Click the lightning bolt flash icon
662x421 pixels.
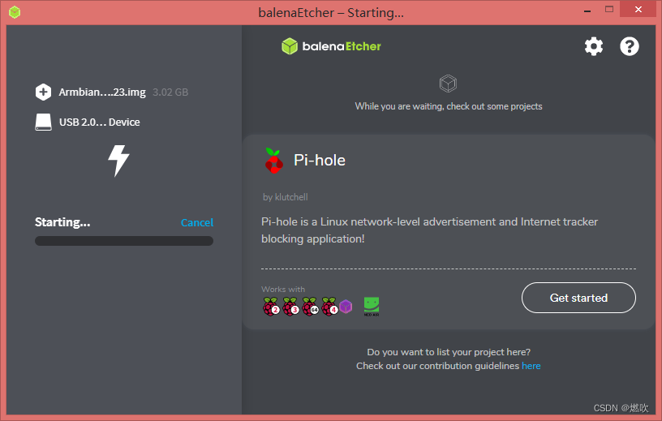pos(118,161)
